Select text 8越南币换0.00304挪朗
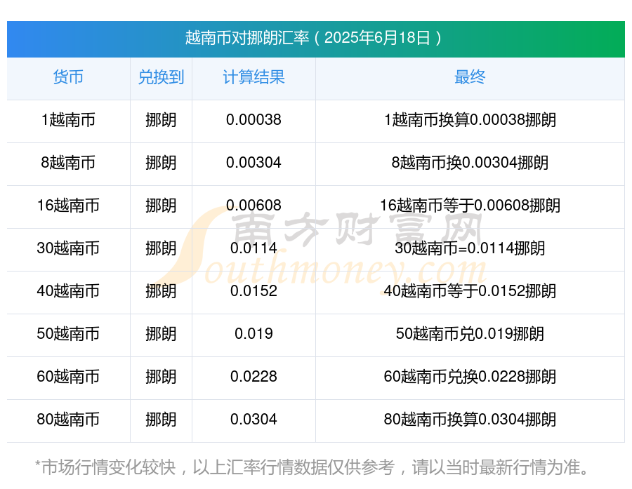Image resolution: width=632 pixels, height=489 pixels. click(x=470, y=163)
